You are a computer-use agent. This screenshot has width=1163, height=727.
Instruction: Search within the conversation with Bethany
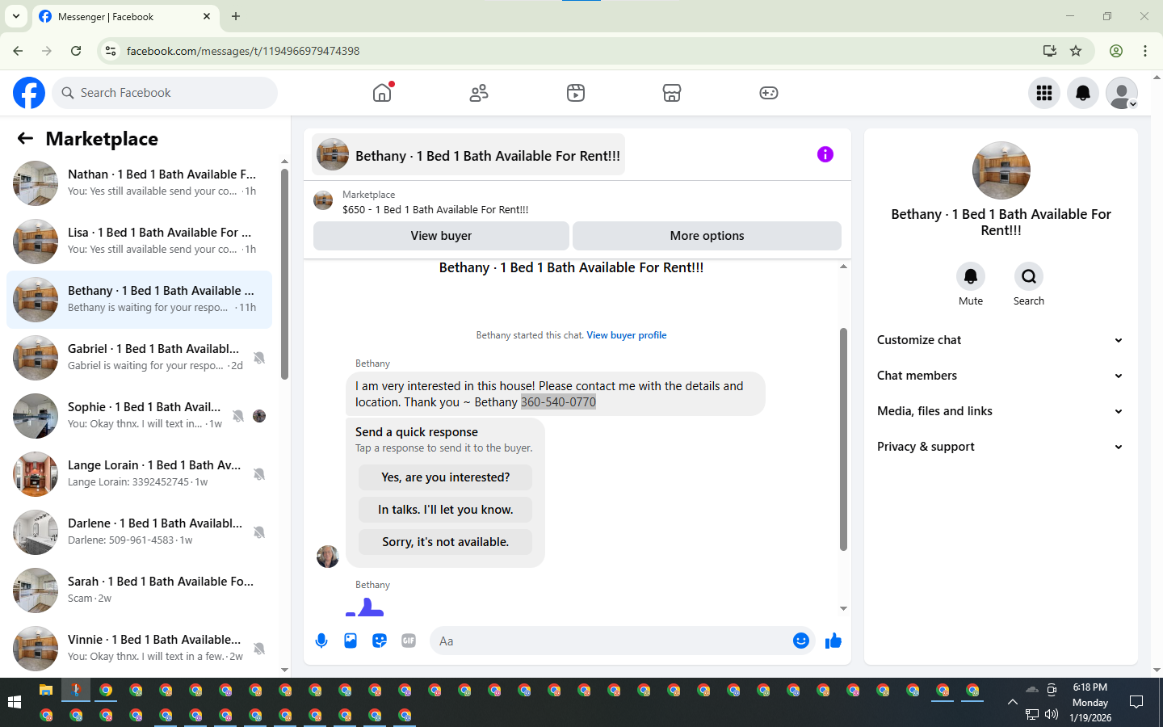point(1029,276)
